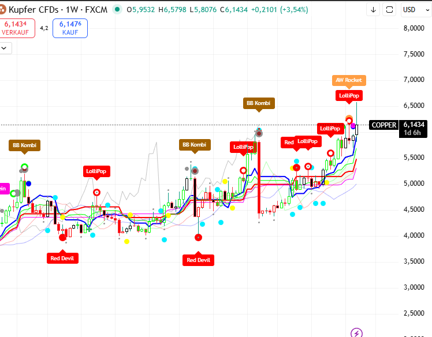Viewport: 432px width, 337px height.
Task: Click the green market status dot
Action: (x=118, y=9)
